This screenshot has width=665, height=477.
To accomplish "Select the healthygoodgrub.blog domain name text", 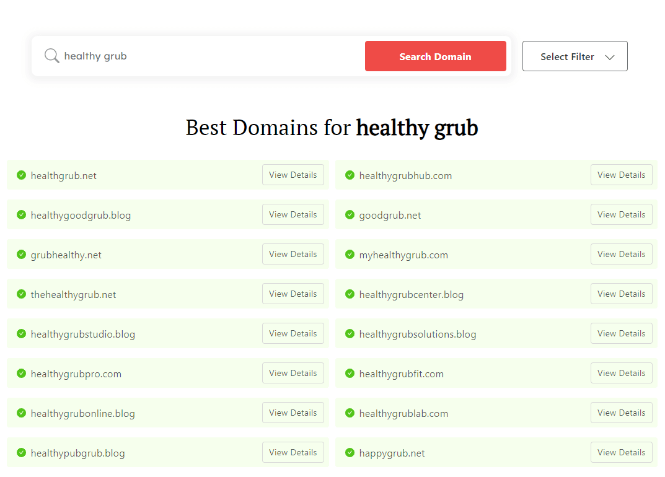I will point(81,216).
